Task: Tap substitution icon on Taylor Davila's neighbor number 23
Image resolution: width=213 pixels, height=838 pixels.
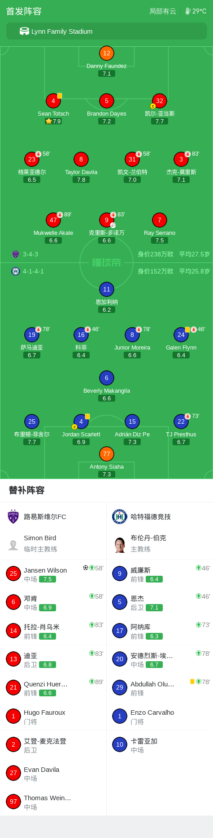Action: [39, 154]
